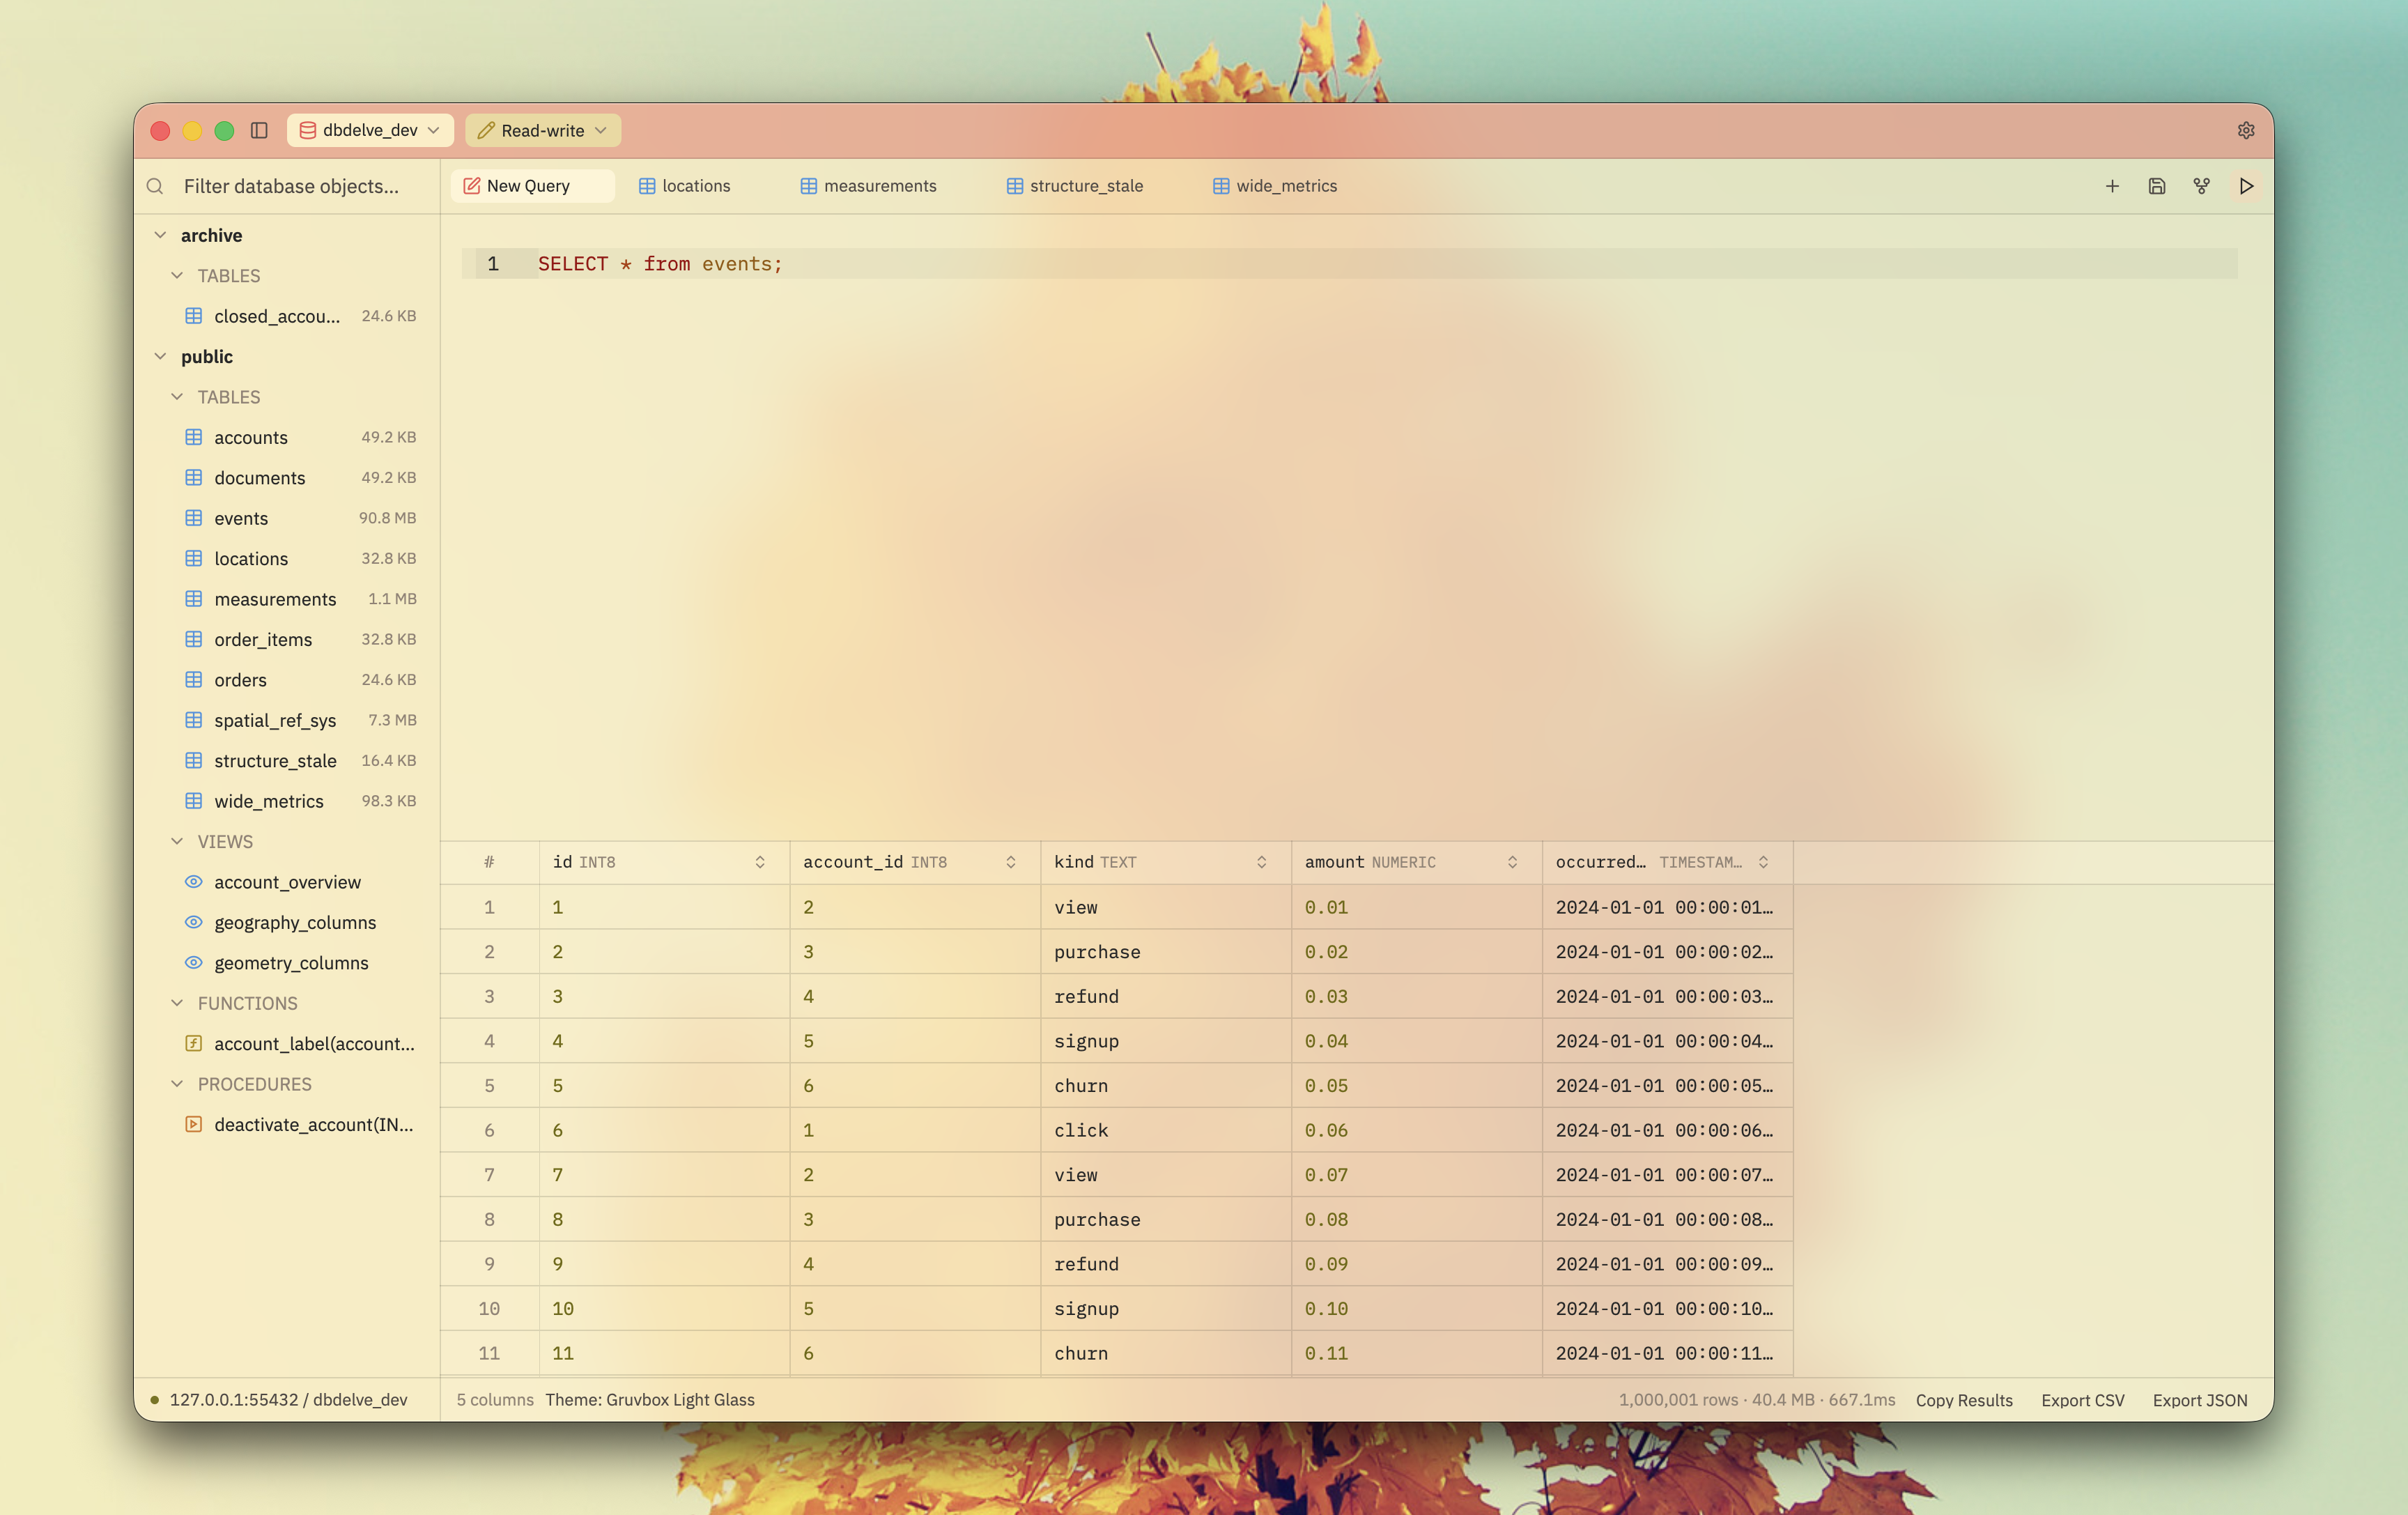Collapse the VIEWS section
The width and height of the screenshot is (2408, 1515).
[x=177, y=841]
